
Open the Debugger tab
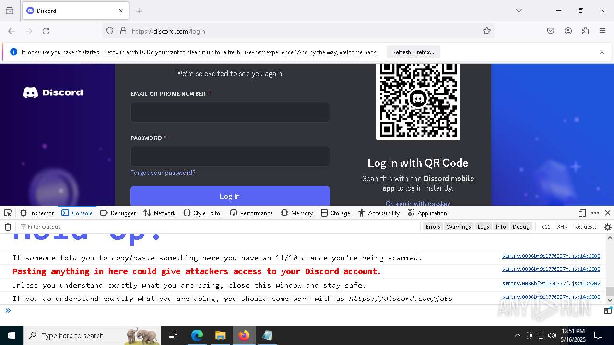pos(118,213)
